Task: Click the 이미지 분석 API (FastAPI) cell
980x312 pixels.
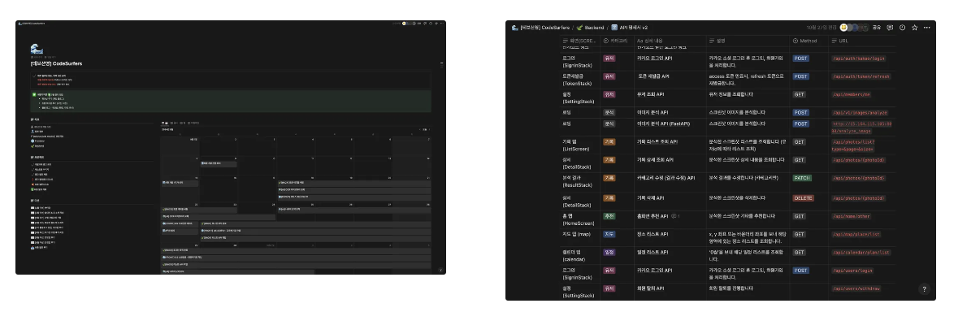Action: 663,123
